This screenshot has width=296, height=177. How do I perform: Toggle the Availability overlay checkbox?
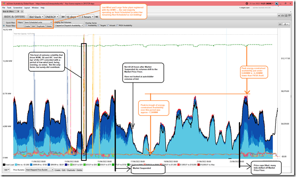[86, 25]
